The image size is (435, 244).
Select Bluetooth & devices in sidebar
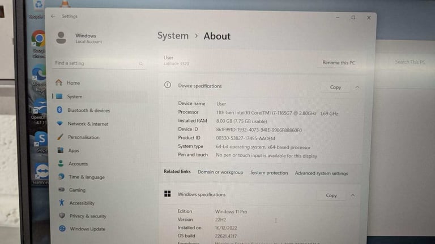tap(89, 110)
